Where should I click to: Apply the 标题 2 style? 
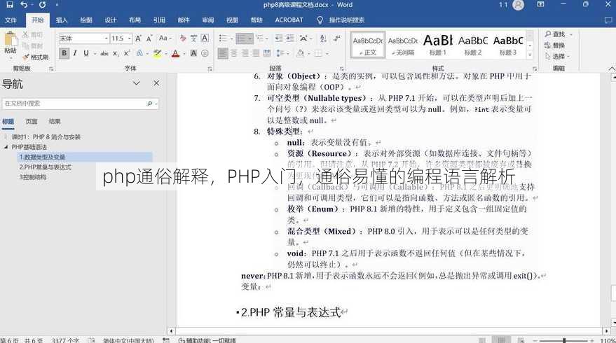pos(473,45)
